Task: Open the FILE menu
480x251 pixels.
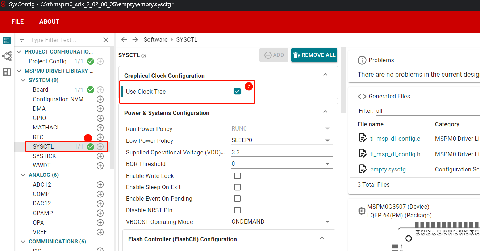Action: click(17, 22)
